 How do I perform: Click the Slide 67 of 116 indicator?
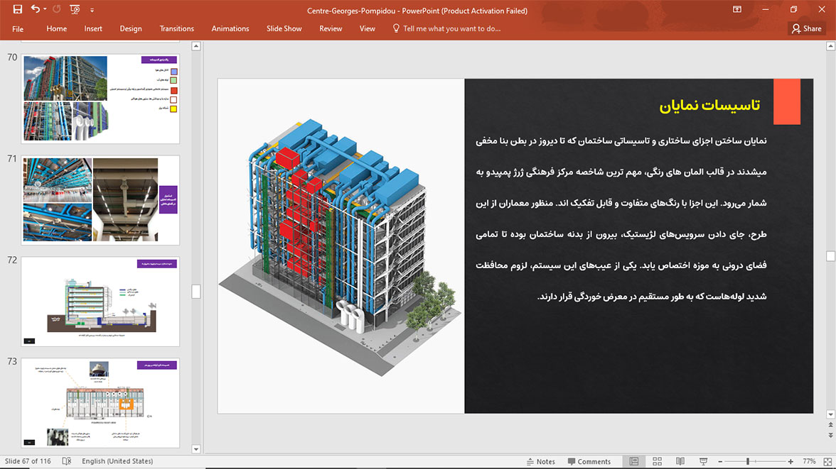point(28,461)
